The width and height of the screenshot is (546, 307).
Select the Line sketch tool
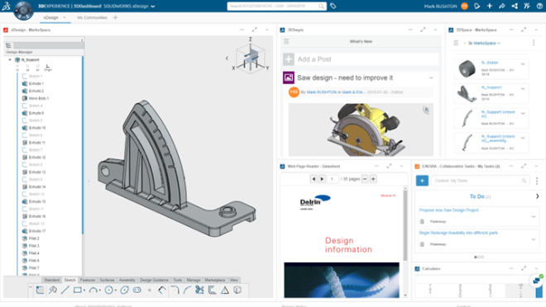tap(65, 290)
